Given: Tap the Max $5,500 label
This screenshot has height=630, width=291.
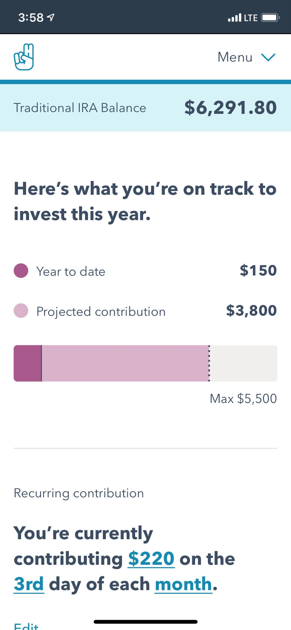Looking at the screenshot, I should (x=243, y=398).
